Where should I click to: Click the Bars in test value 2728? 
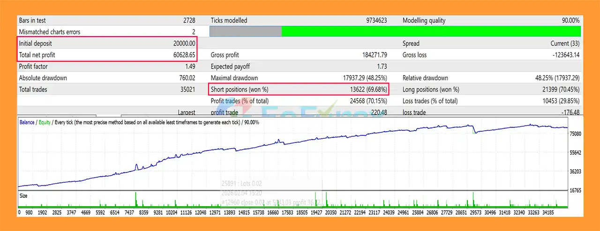click(x=189, y=21)
